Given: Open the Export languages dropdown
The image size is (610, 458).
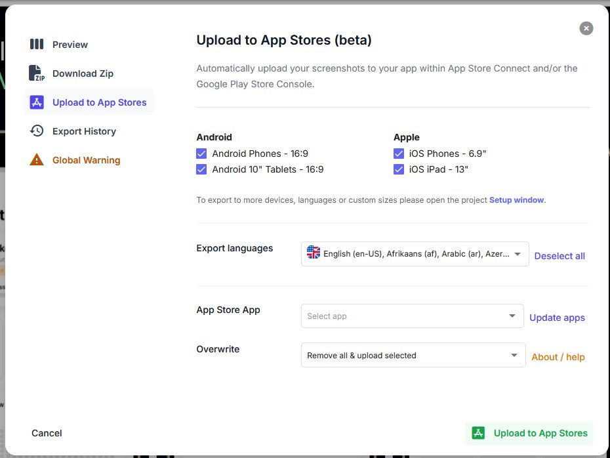Looking at the screenshot, I should point(415,253).
